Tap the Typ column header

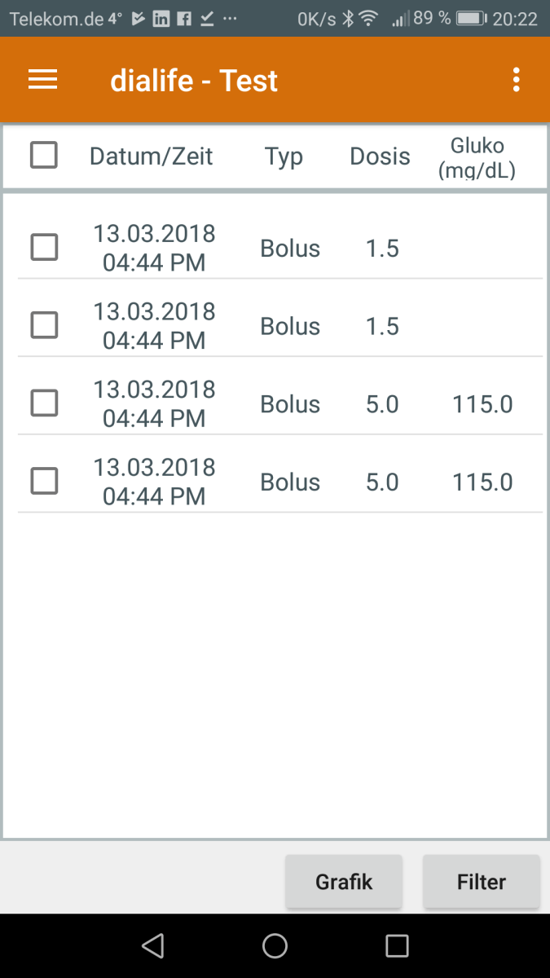pyautogui.click(x=284, y=156)
